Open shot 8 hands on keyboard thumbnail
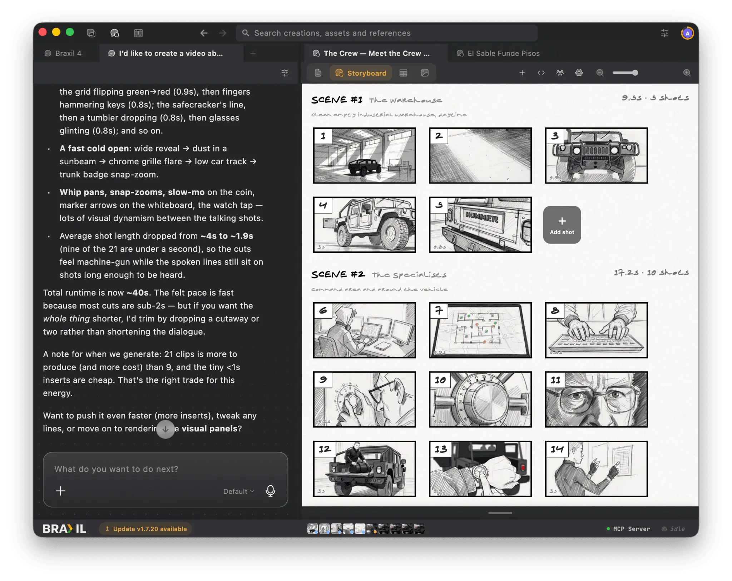This screenshot has width=732, height=581. tap(596, 330)
